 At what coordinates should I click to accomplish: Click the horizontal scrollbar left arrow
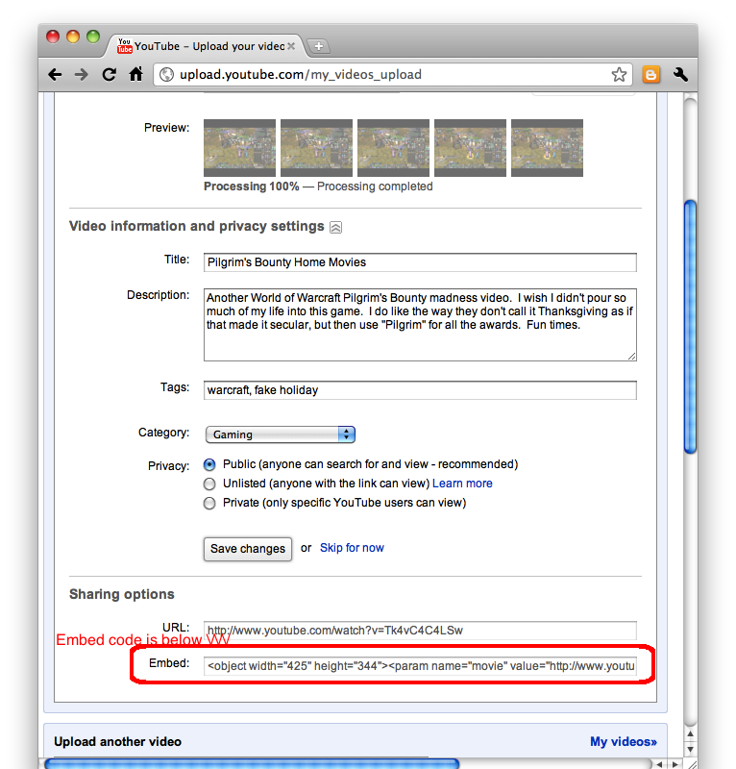coord(659,764)
